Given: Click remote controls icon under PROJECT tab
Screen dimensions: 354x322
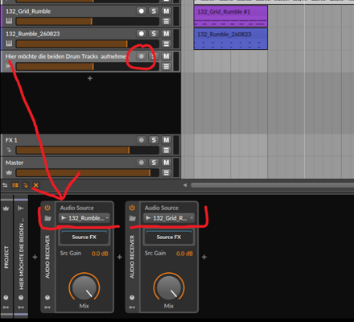Looking at the screenshot, I should click(6, 307).
